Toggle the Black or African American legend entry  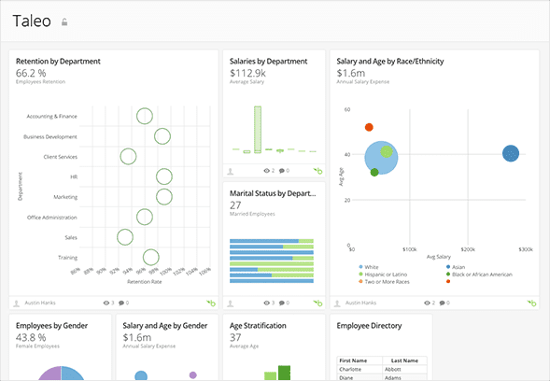(479, 275)
